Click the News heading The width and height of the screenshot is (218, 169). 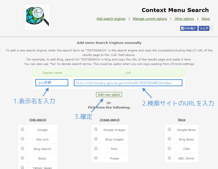click(182, 120)
